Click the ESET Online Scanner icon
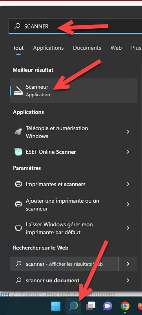The image size is (142, 315). pos(18,152)
